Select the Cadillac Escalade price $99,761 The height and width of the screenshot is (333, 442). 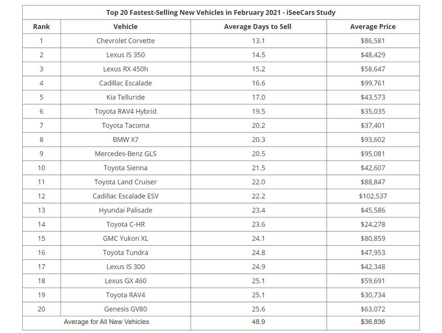[x=373, y=83]
